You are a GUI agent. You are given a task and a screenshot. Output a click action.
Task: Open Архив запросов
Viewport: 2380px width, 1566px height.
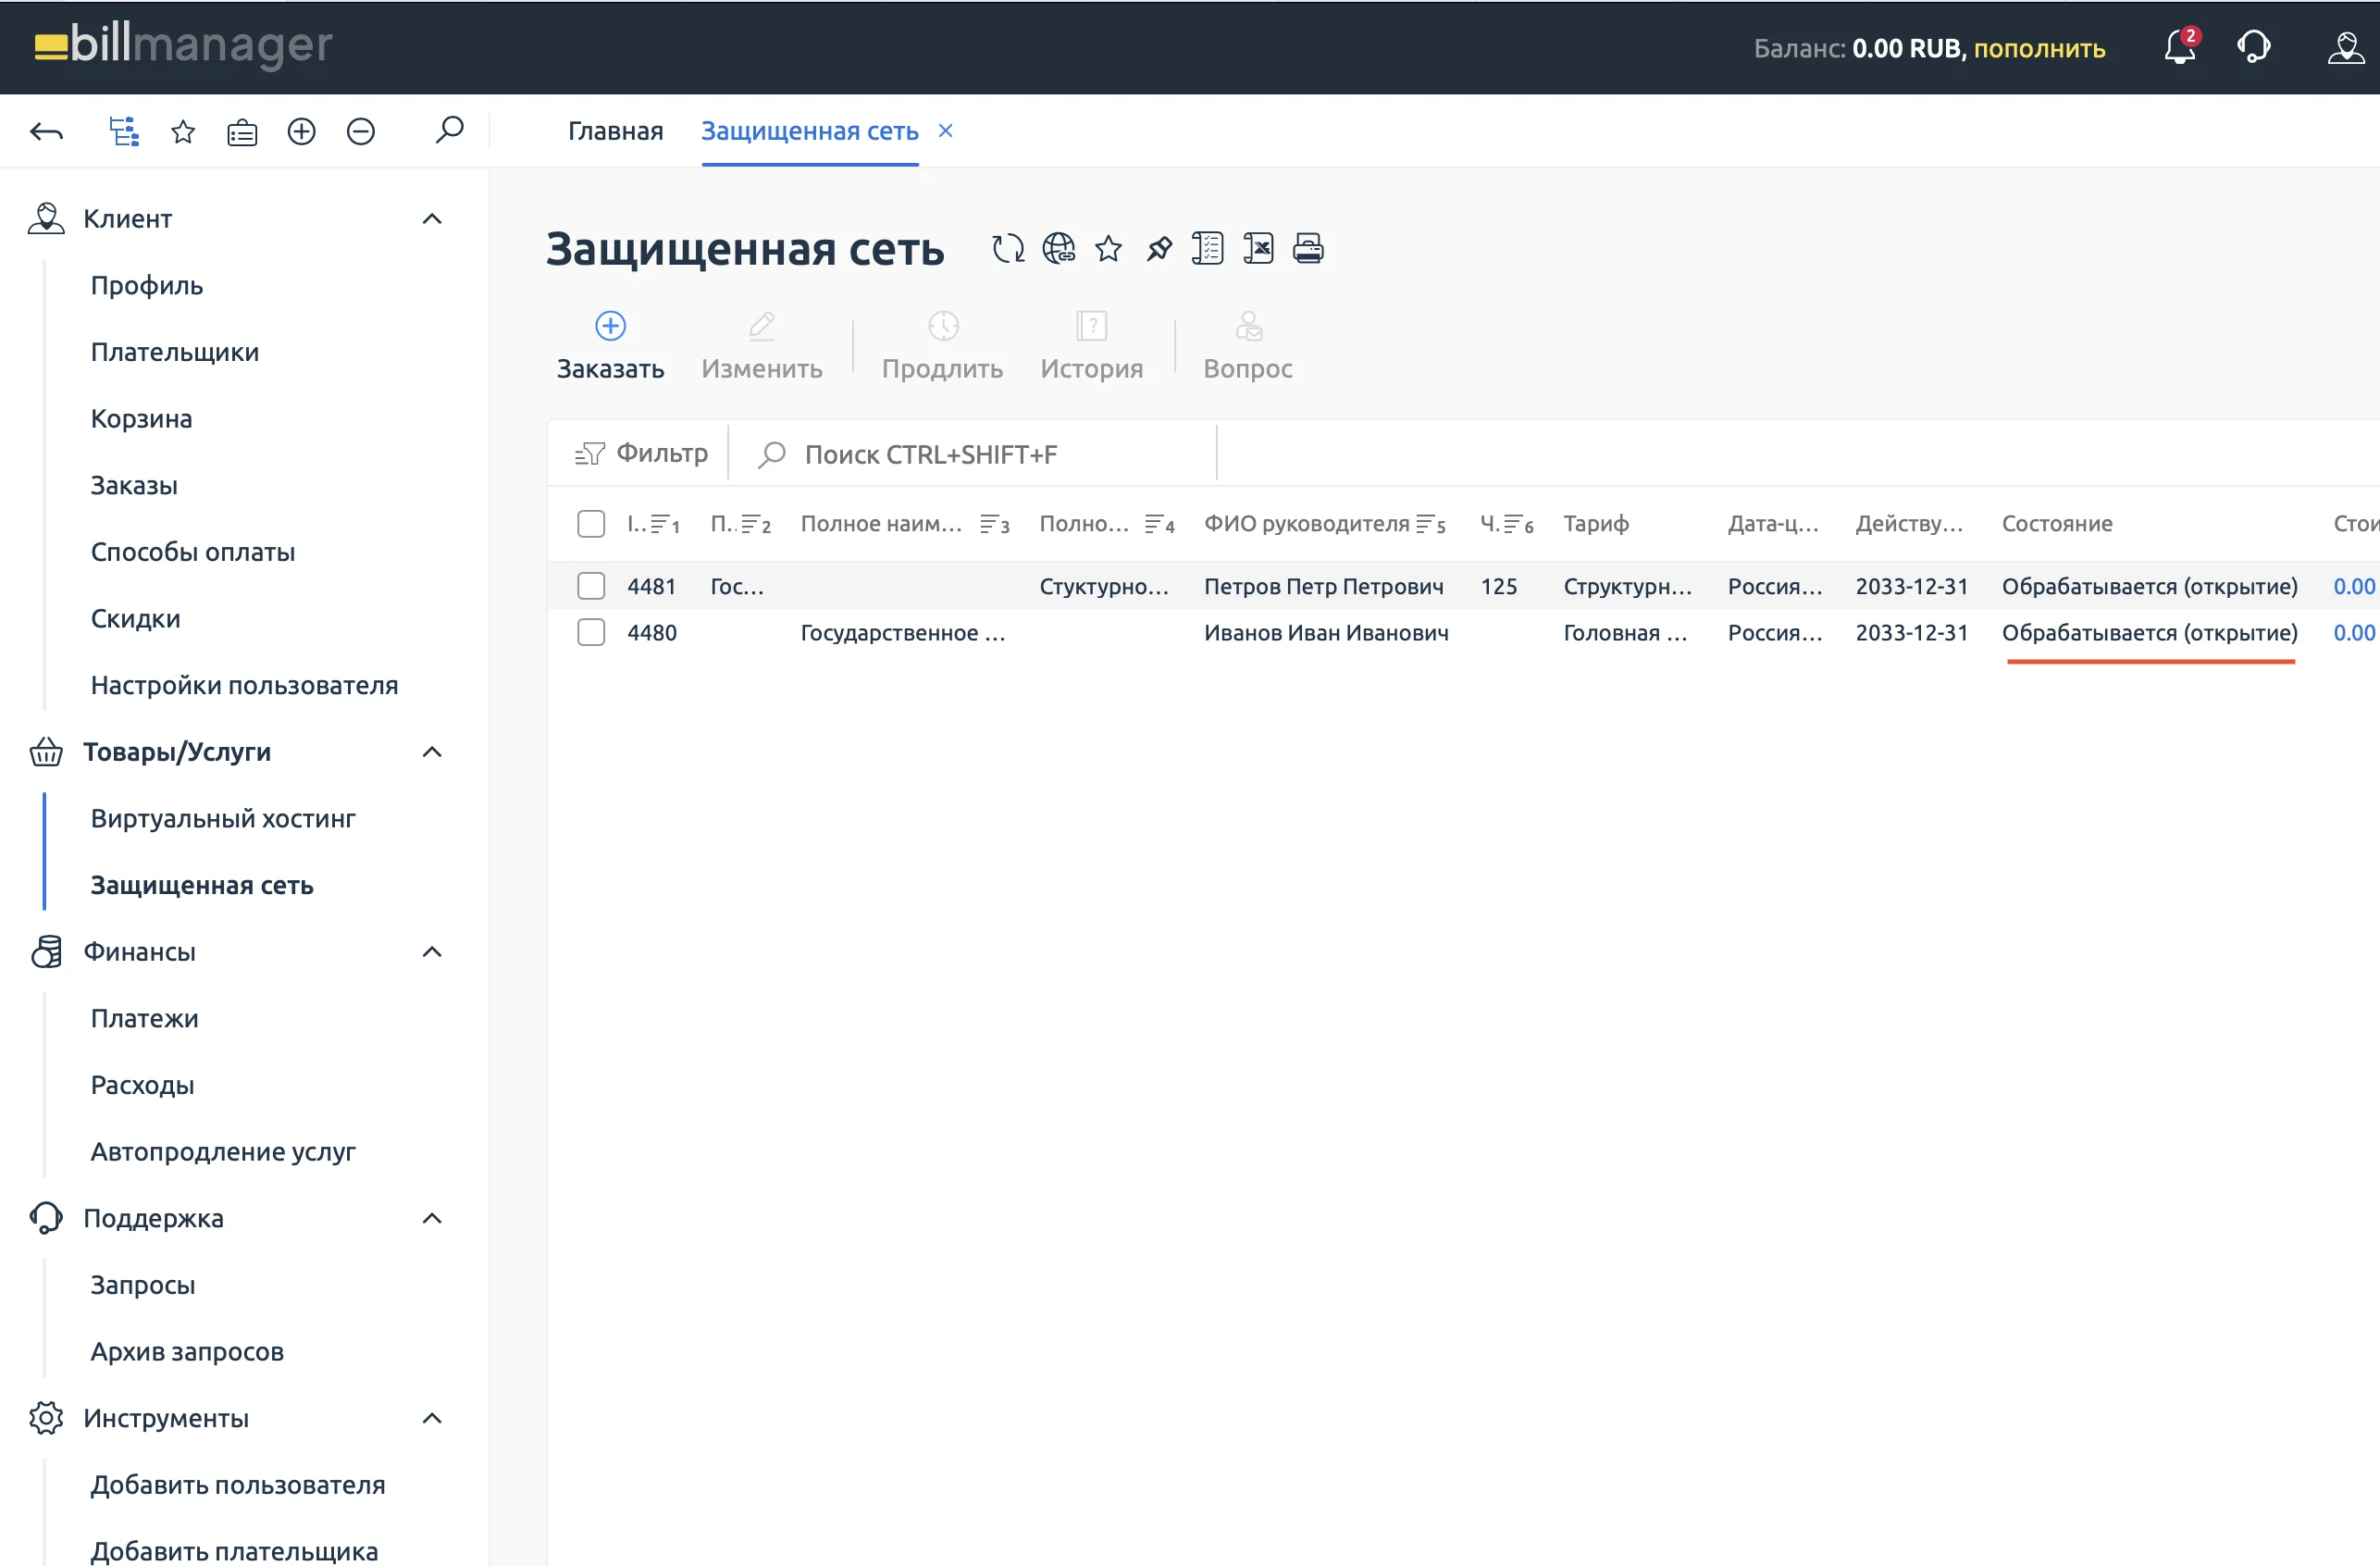187,1351
